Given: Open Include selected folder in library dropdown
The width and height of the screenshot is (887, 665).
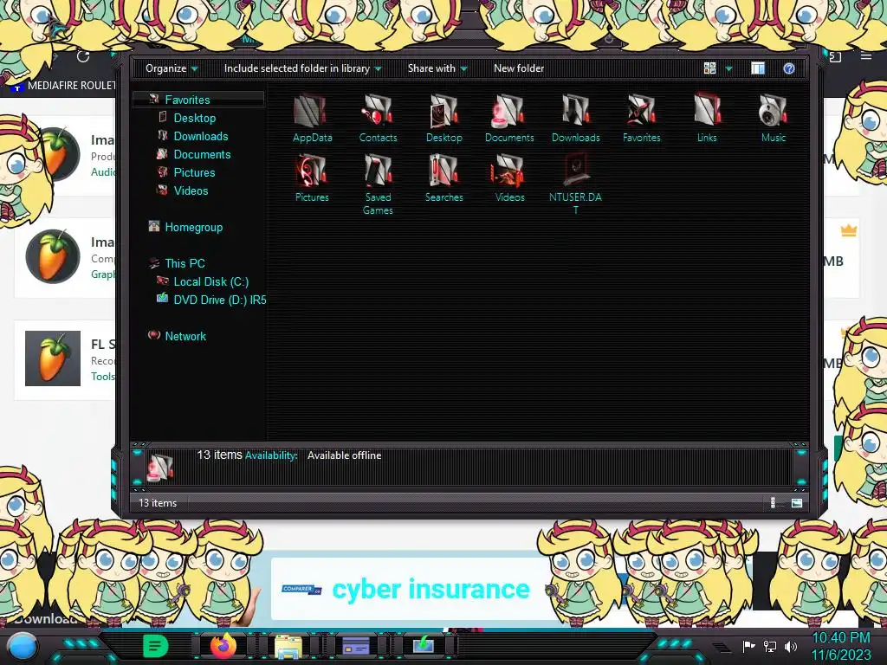Looking at the screenshot, I should pos(302,68).
